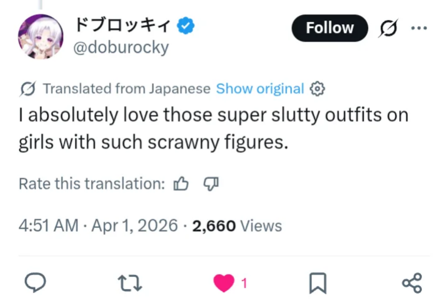Show original Japanese post text
447x305 pixels.
pyautogui.click(x=260, y=88)
